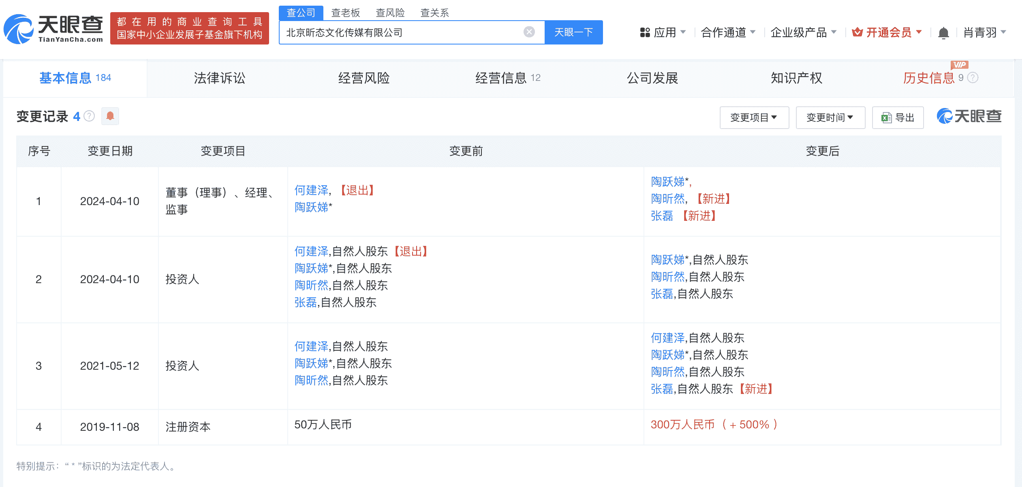
Task: Click the TianYanCha logo icon
Action: pyautogui.click(x=19, y=29)
